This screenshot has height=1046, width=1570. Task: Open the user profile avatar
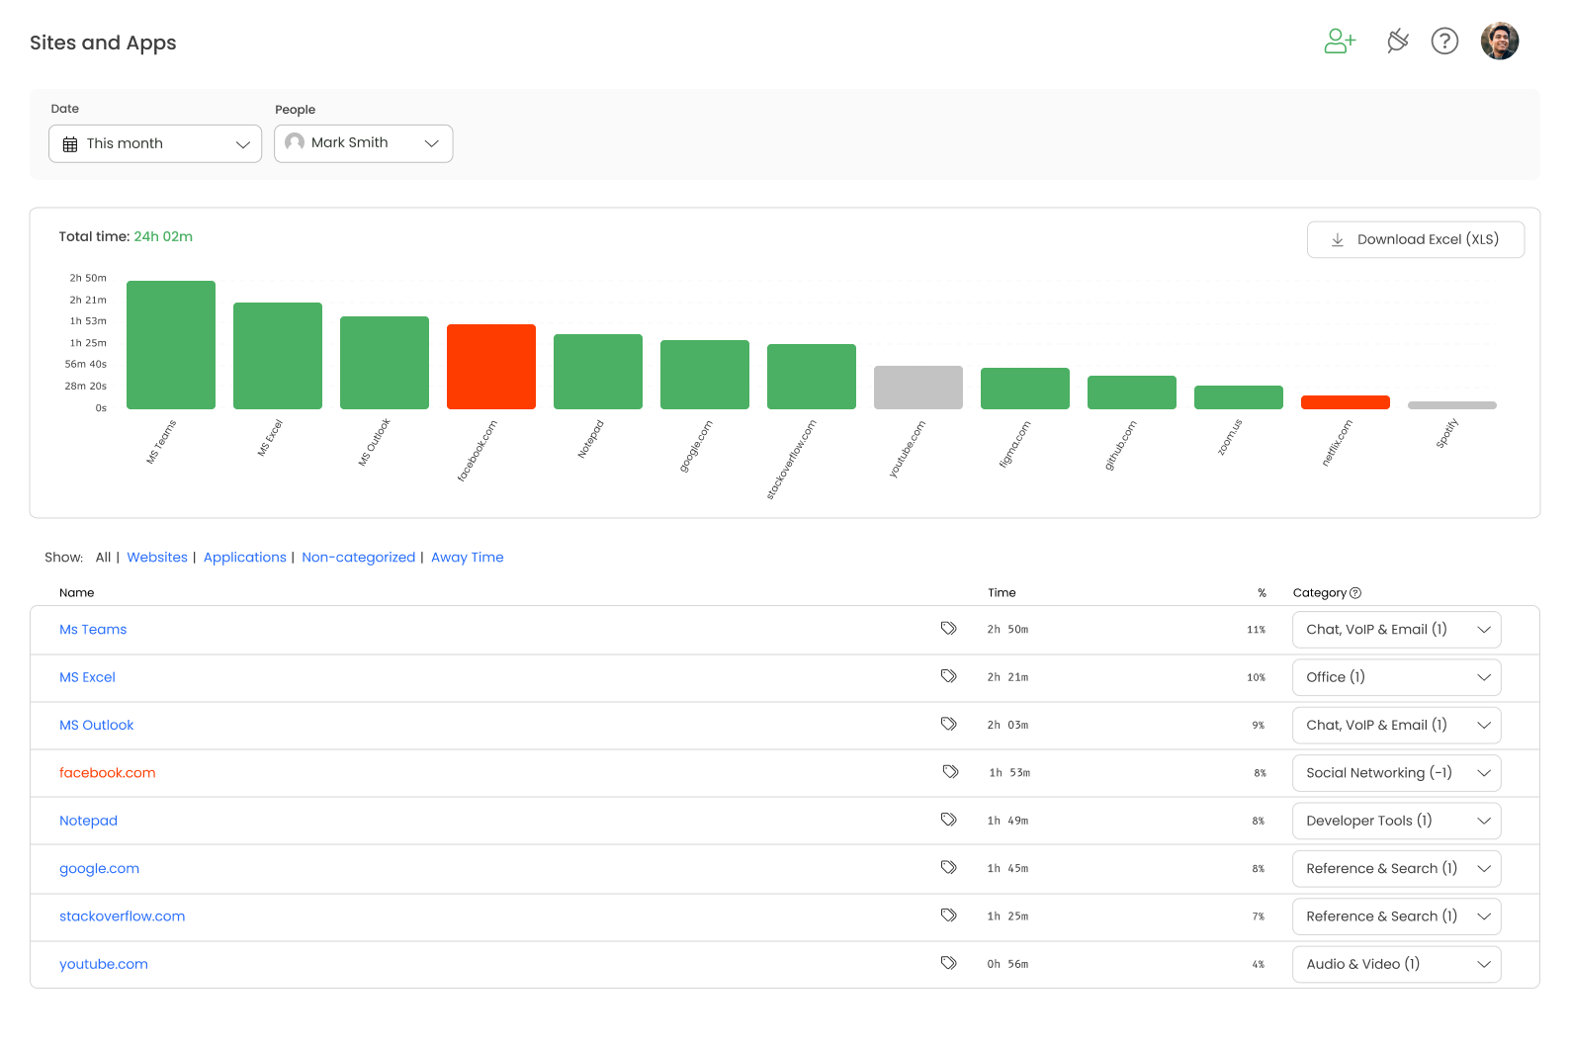[x=1499, y=42]
